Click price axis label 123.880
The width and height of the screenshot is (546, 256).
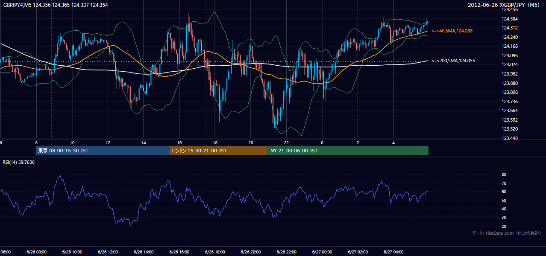coord(510,83)
